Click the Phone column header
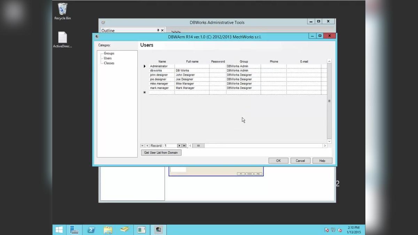The image size is (418, 235). [x=274, y=61]
